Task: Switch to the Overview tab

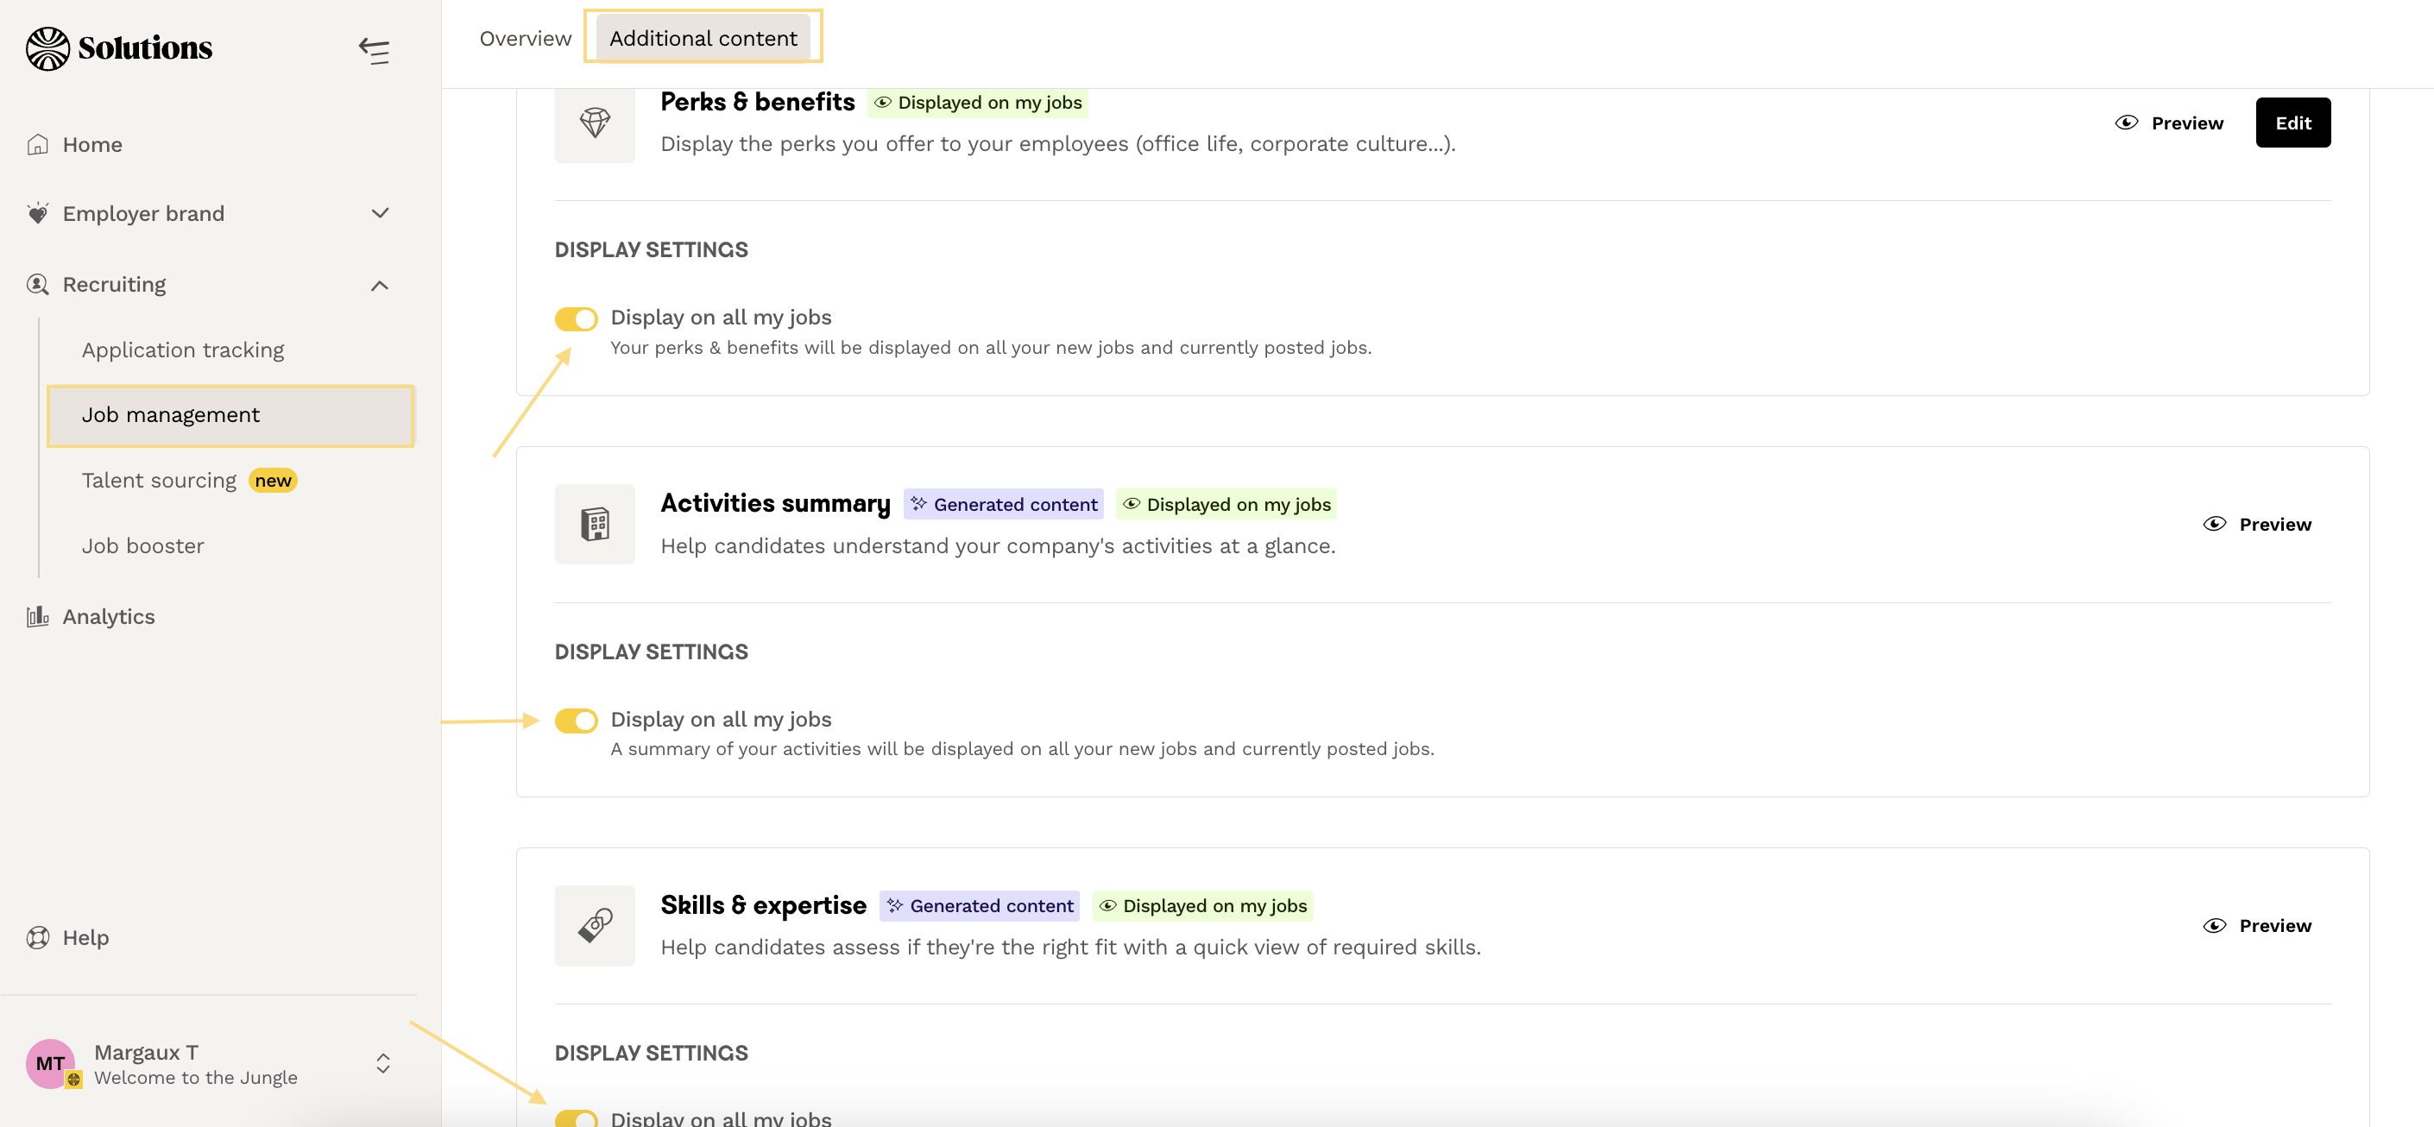Action: click(525, 39)
